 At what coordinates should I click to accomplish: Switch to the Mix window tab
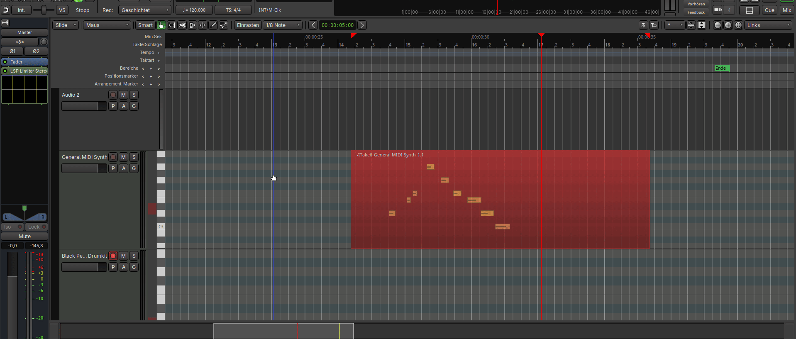786,10
